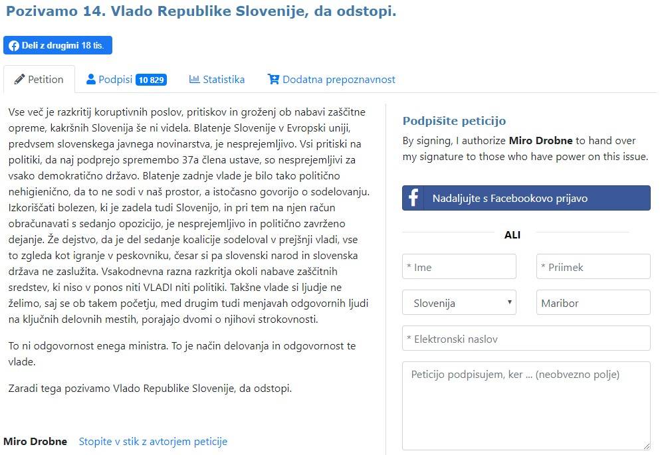Open the Statistika tab
Screen dimensions: 660x455
[217, 80]
